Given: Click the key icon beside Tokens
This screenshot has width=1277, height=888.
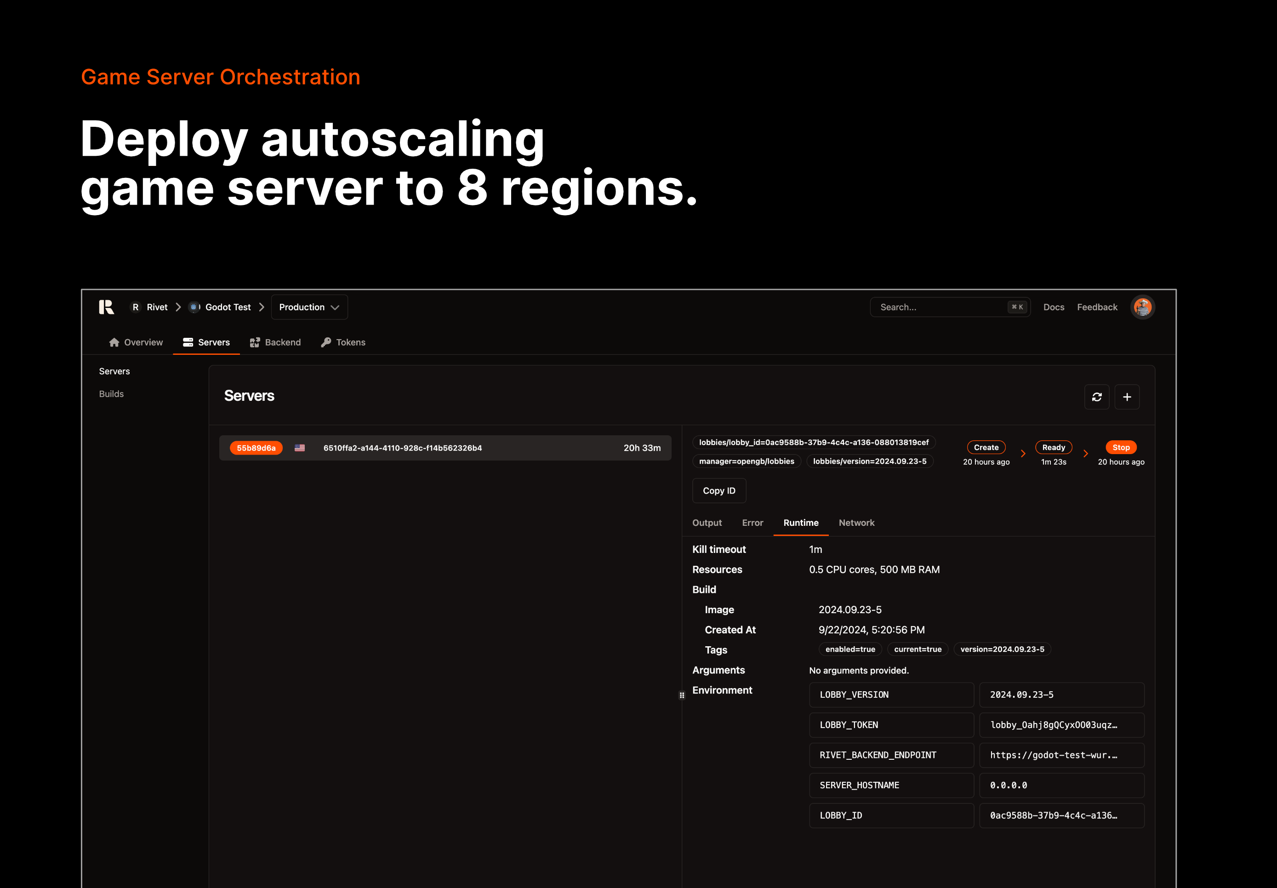Looking at the screenshot, I should [x=326, y=342].
